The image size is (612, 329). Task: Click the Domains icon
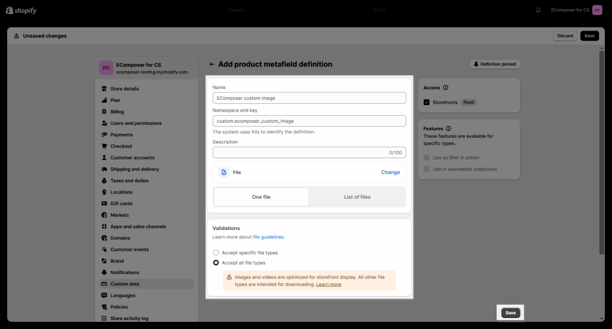(x=104, y=238)
